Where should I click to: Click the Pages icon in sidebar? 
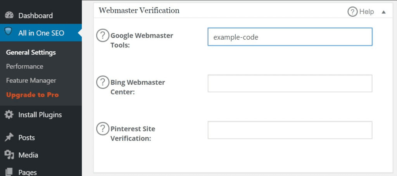tap(9, 172)
